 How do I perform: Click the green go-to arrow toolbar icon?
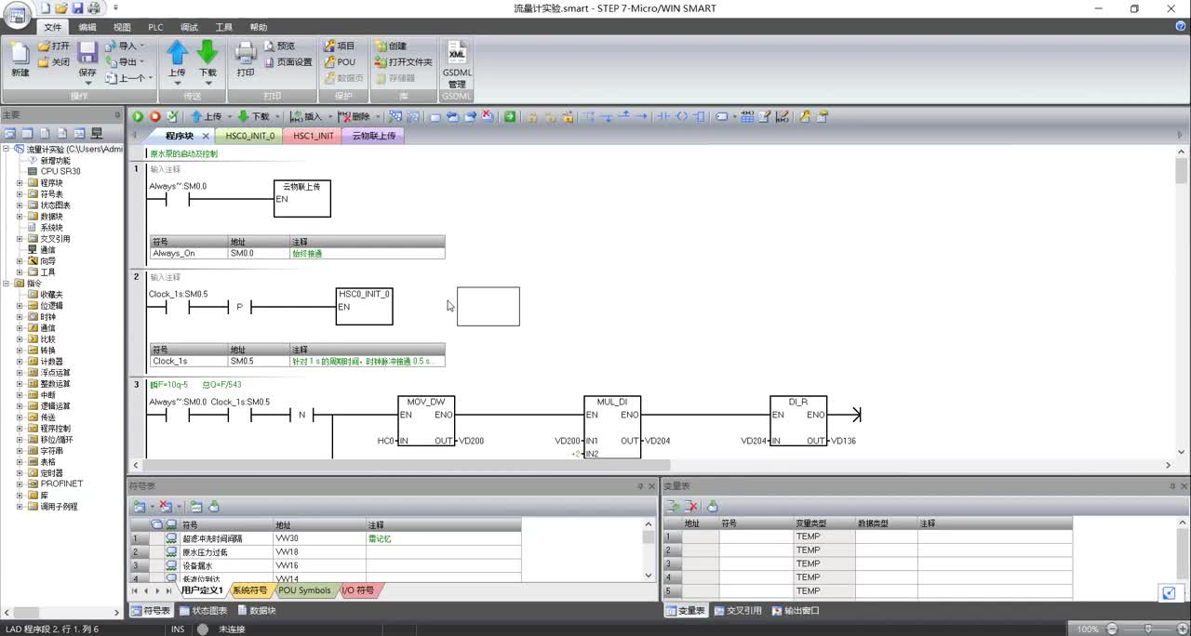[510, 116]
